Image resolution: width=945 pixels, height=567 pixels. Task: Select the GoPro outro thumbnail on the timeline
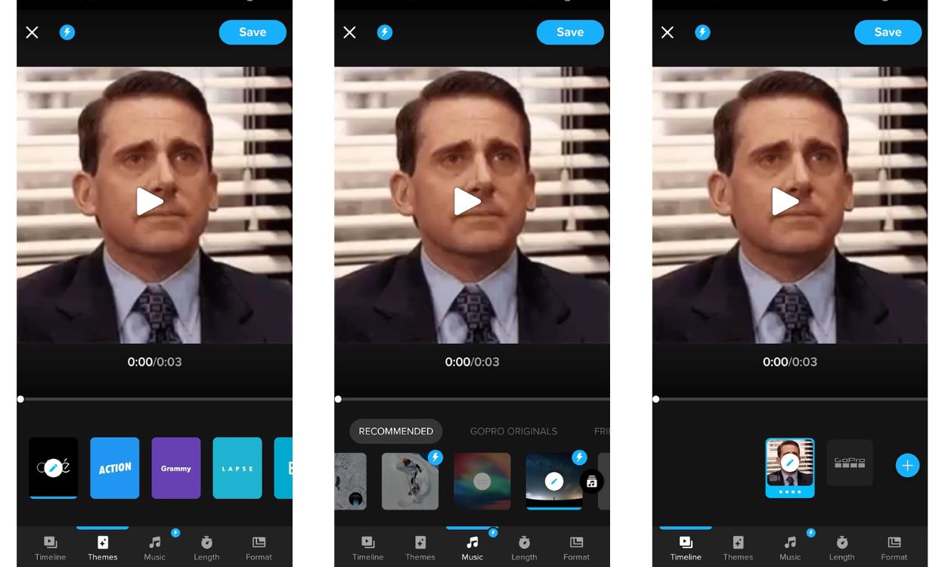click(x=849, y=462)
